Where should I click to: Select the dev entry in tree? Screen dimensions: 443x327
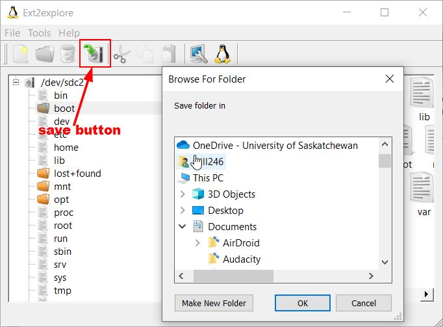[62, 122]
